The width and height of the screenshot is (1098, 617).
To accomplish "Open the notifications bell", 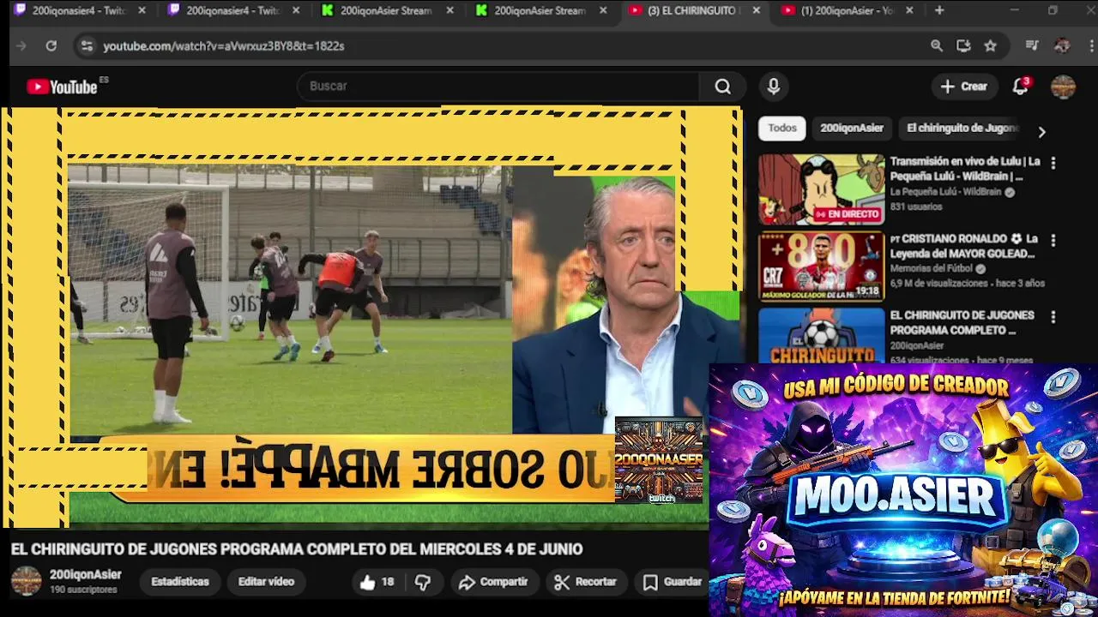I will tap(1020, 87).
